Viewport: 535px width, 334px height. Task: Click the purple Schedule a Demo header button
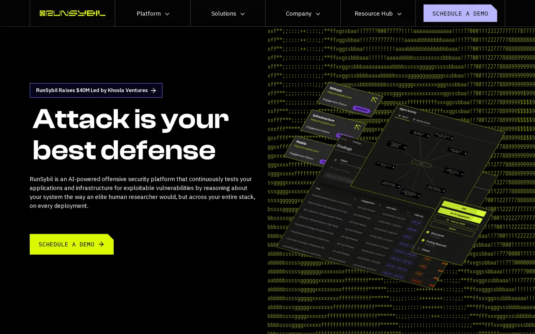tap(460, 13)
